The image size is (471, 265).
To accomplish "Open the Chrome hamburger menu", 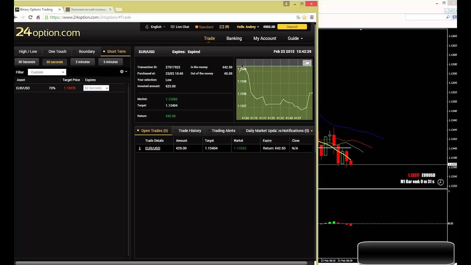I will 312,17.
